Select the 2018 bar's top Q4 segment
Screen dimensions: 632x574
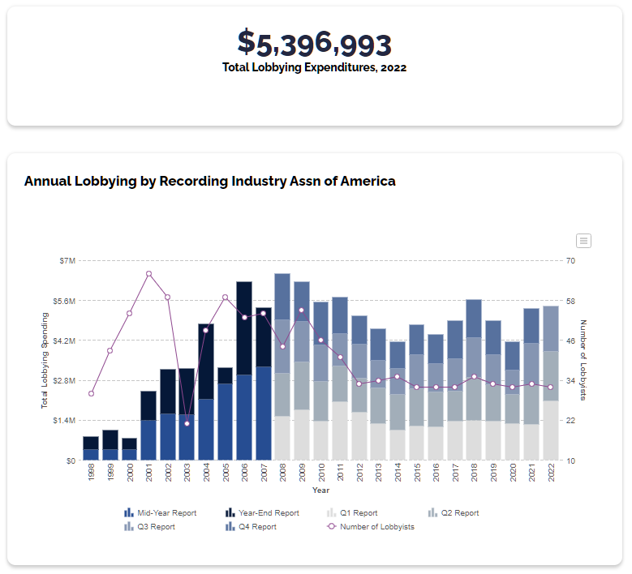click(474, 319)
